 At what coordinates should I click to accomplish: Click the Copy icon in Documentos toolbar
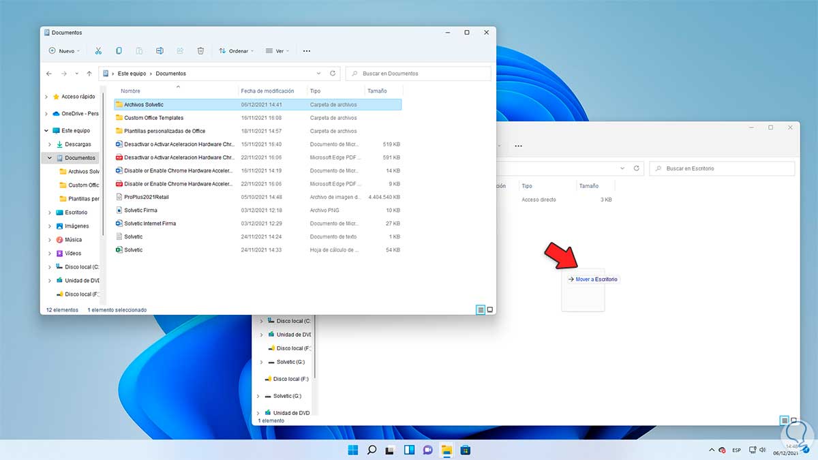tap(119, 51)
